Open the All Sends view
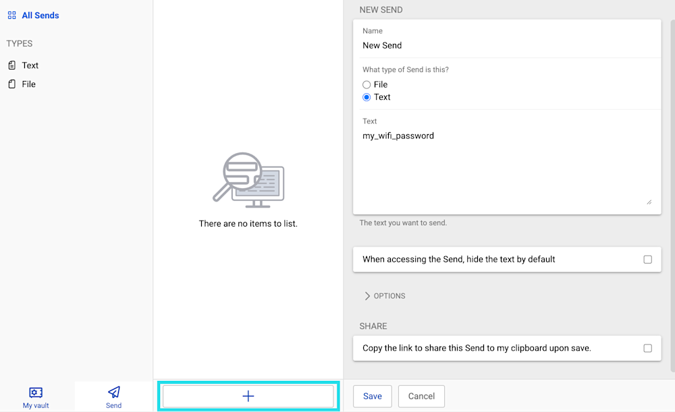 (x=39, y=15)
